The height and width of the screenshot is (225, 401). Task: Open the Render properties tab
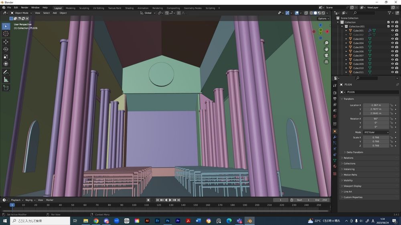[x=335, y=93]
